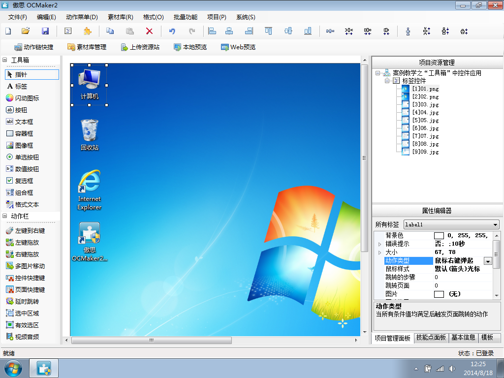
Task: Choose the 左键到右键 action
Action: [26, 231]
